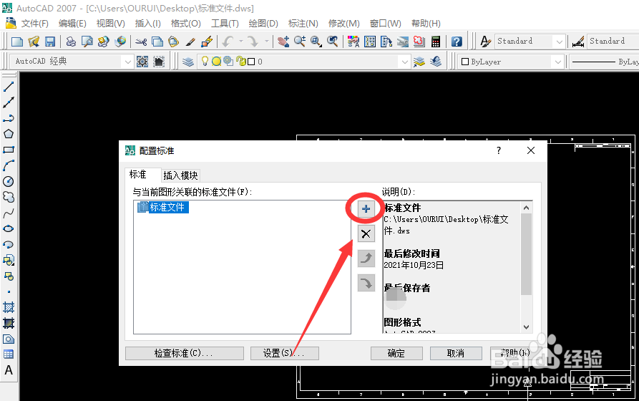Confirm with the 确定 button
The image size is (639, 401).
(396, 353)
